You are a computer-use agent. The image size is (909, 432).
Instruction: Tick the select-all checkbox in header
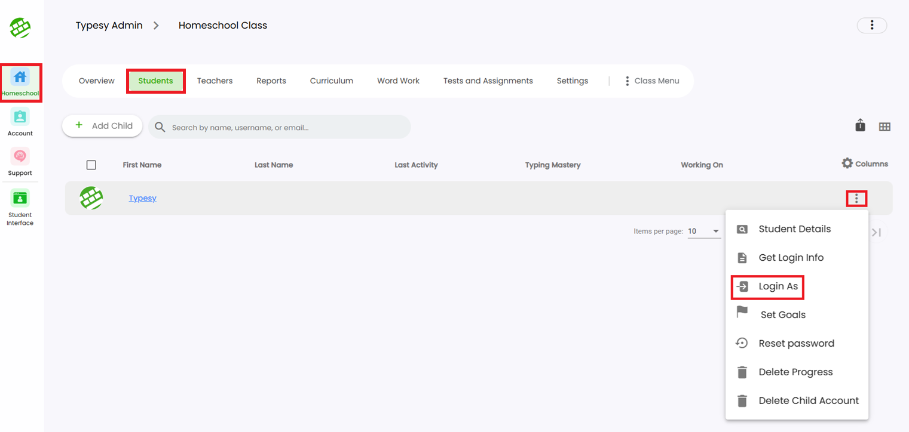91,165
